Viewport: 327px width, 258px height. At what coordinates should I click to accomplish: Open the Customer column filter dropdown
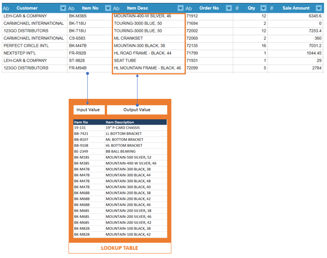coord(63,8)
